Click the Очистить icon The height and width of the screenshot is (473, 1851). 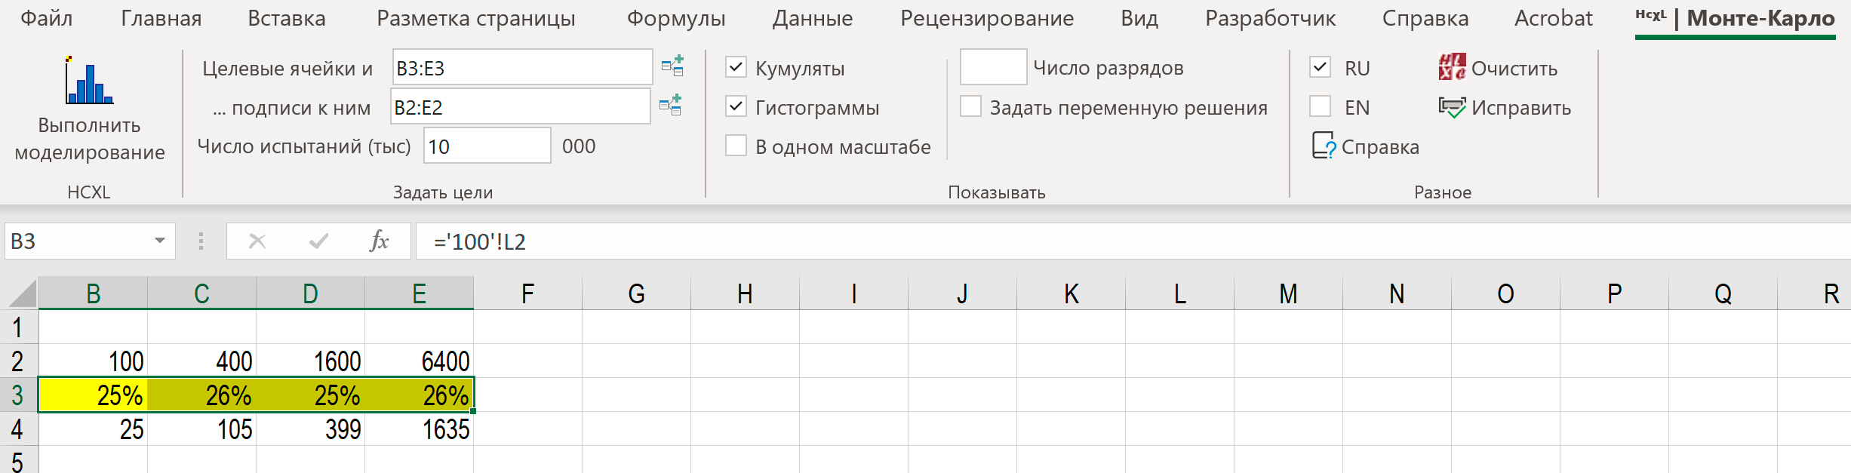coord(1452,67)
